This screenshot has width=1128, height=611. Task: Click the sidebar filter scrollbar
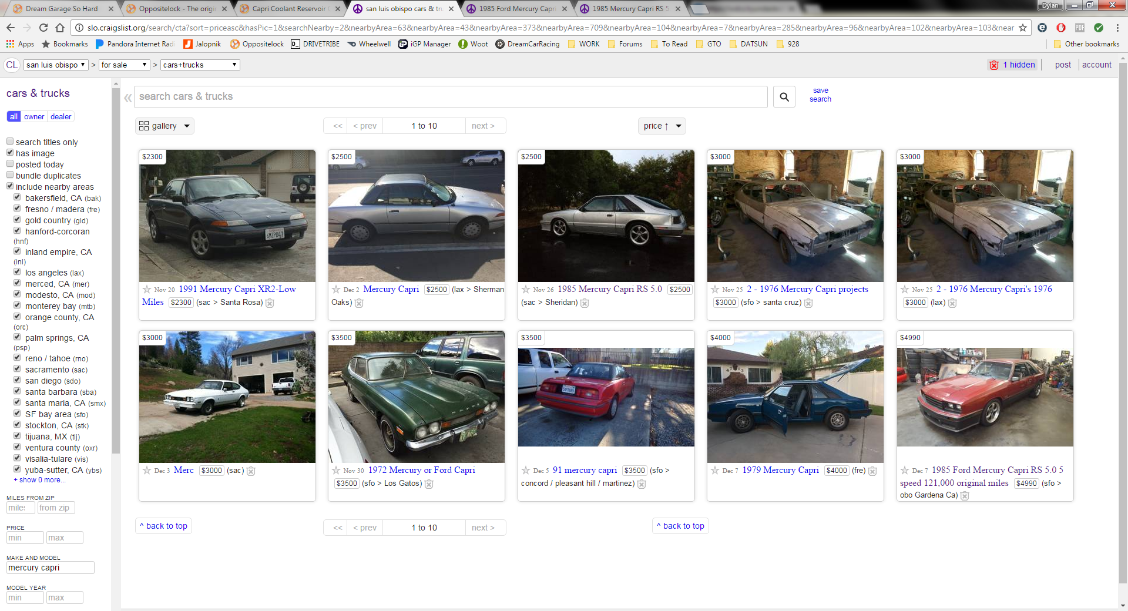(116, 270)
